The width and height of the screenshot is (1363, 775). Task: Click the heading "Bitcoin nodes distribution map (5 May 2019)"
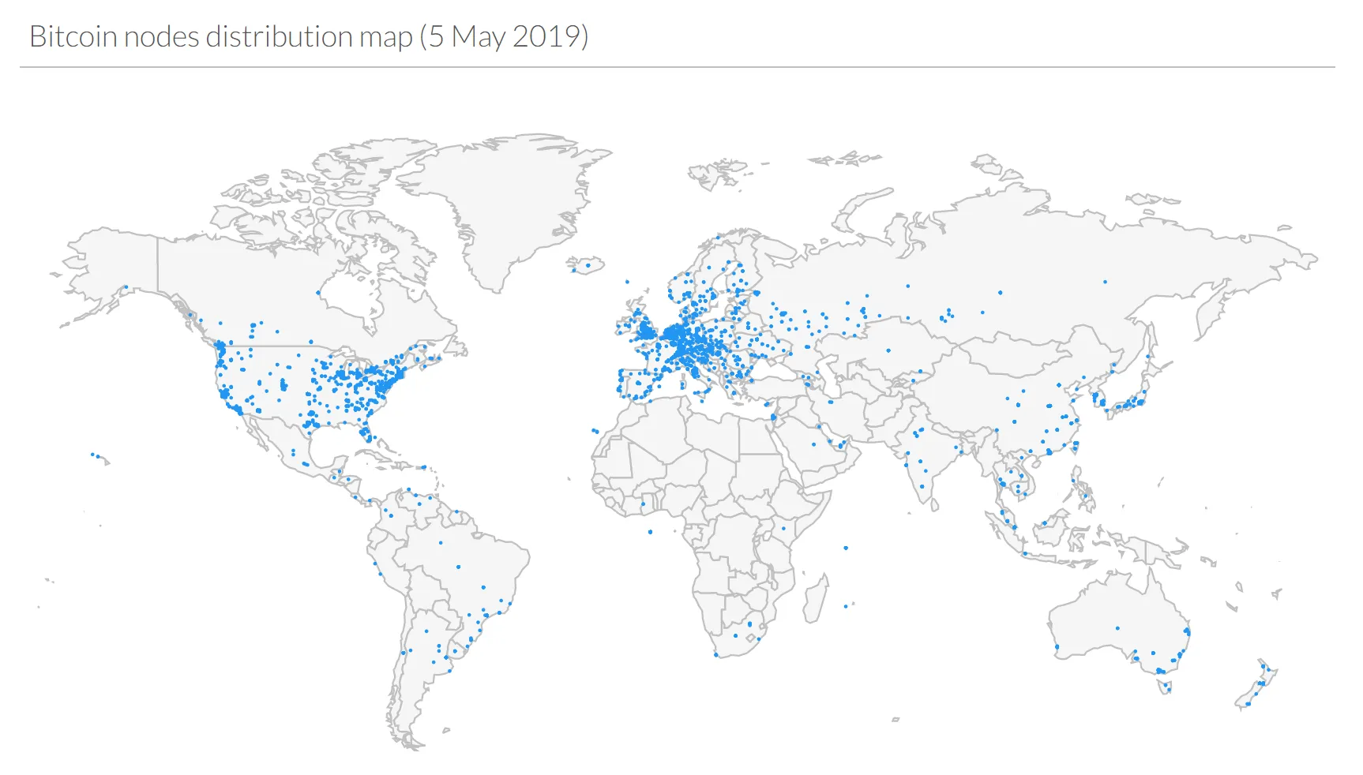[x=309, y=37]
